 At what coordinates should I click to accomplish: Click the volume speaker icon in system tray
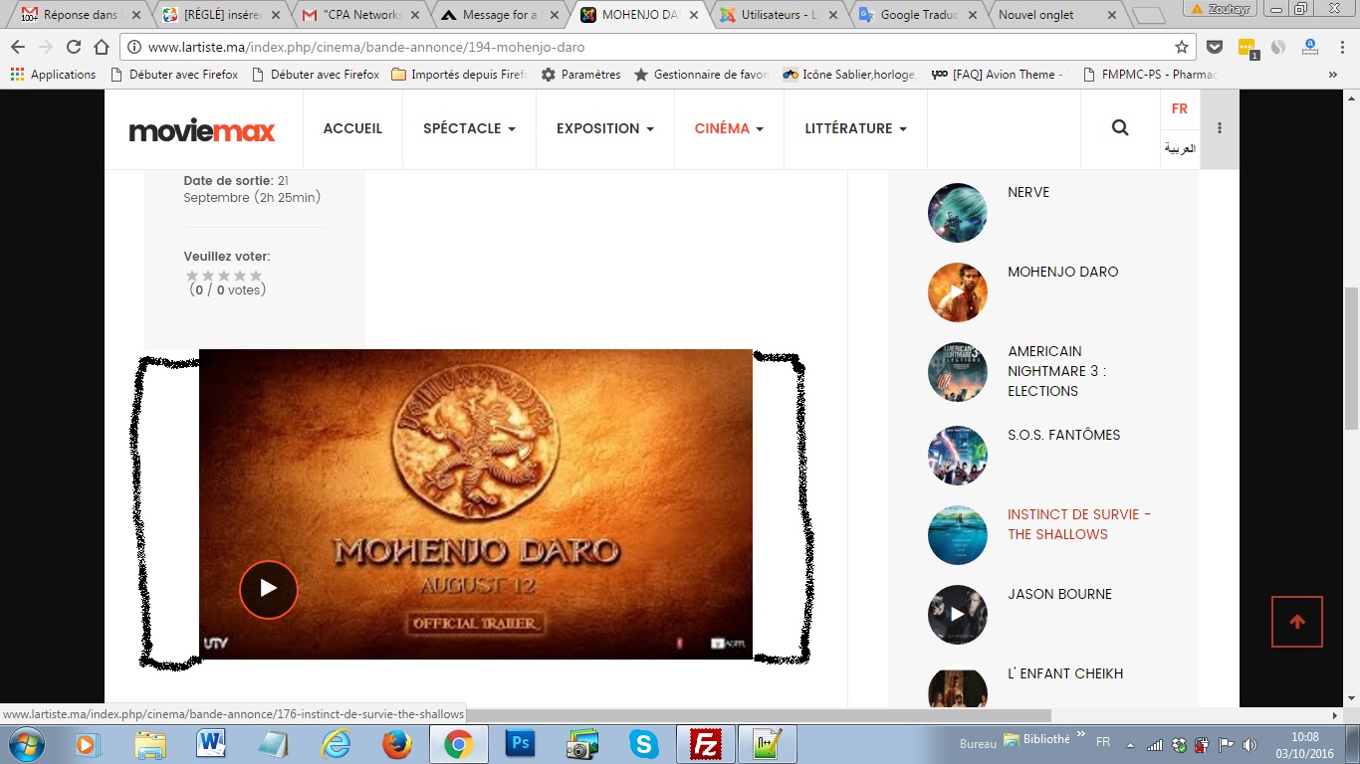point(1249,744)
